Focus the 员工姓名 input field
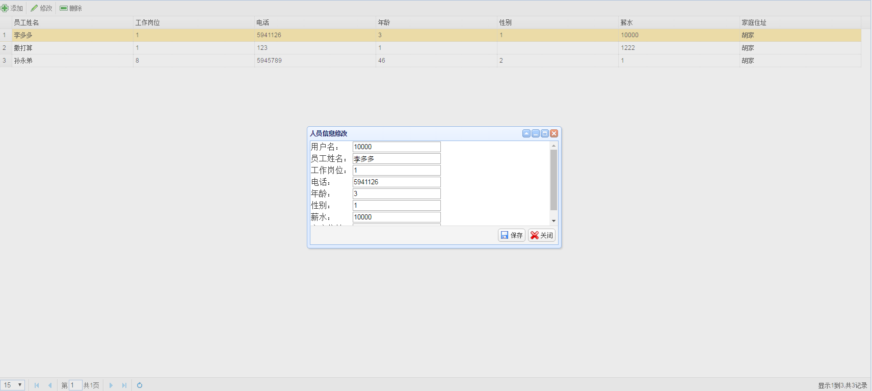 point(397,158)
